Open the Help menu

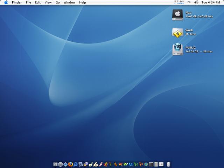[x=83, y=2]
